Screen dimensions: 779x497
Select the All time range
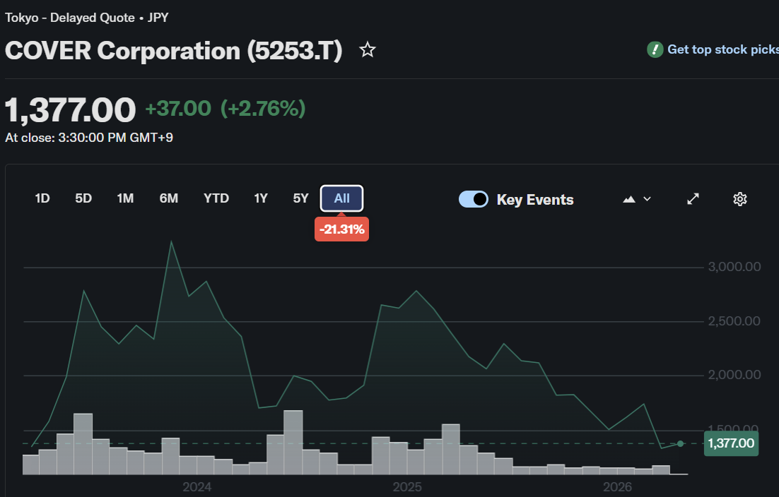click(342, 198)
